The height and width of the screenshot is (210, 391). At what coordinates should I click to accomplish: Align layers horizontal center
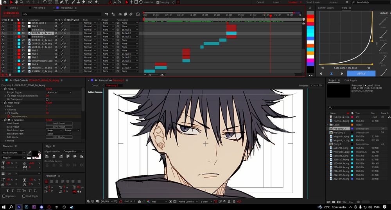tap(54, 156)
